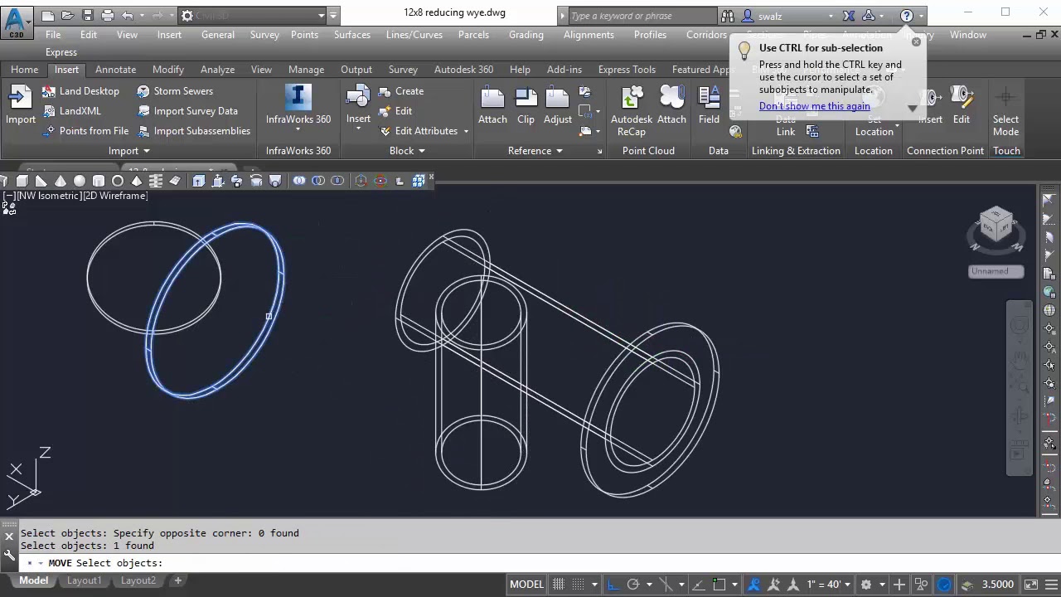The image size is (1061, 597).
Task: Click the Intersect boolean tool icon
Action: coord(337,181)
